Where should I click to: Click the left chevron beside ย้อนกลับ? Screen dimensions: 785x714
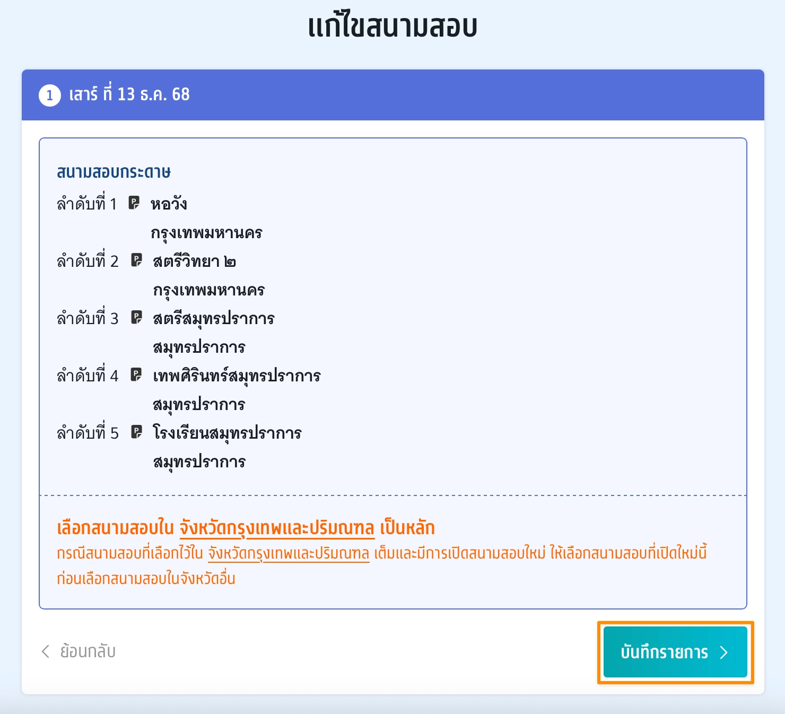click(46, 651)
